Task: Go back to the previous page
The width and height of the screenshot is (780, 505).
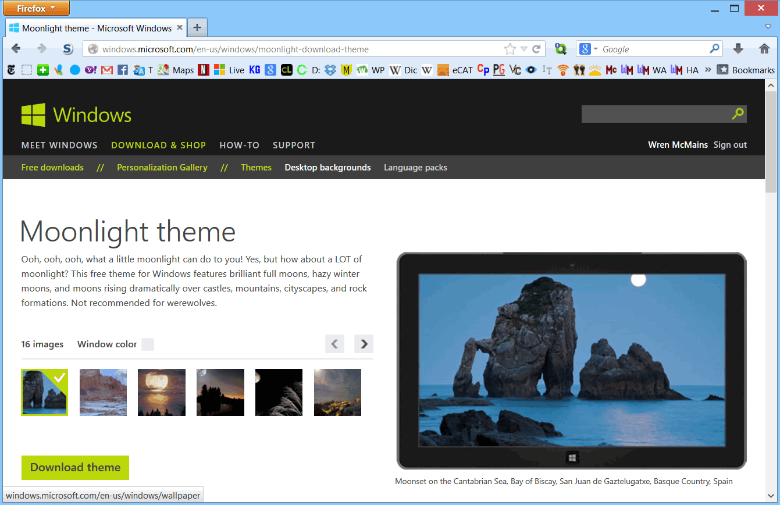Action: 16,49
